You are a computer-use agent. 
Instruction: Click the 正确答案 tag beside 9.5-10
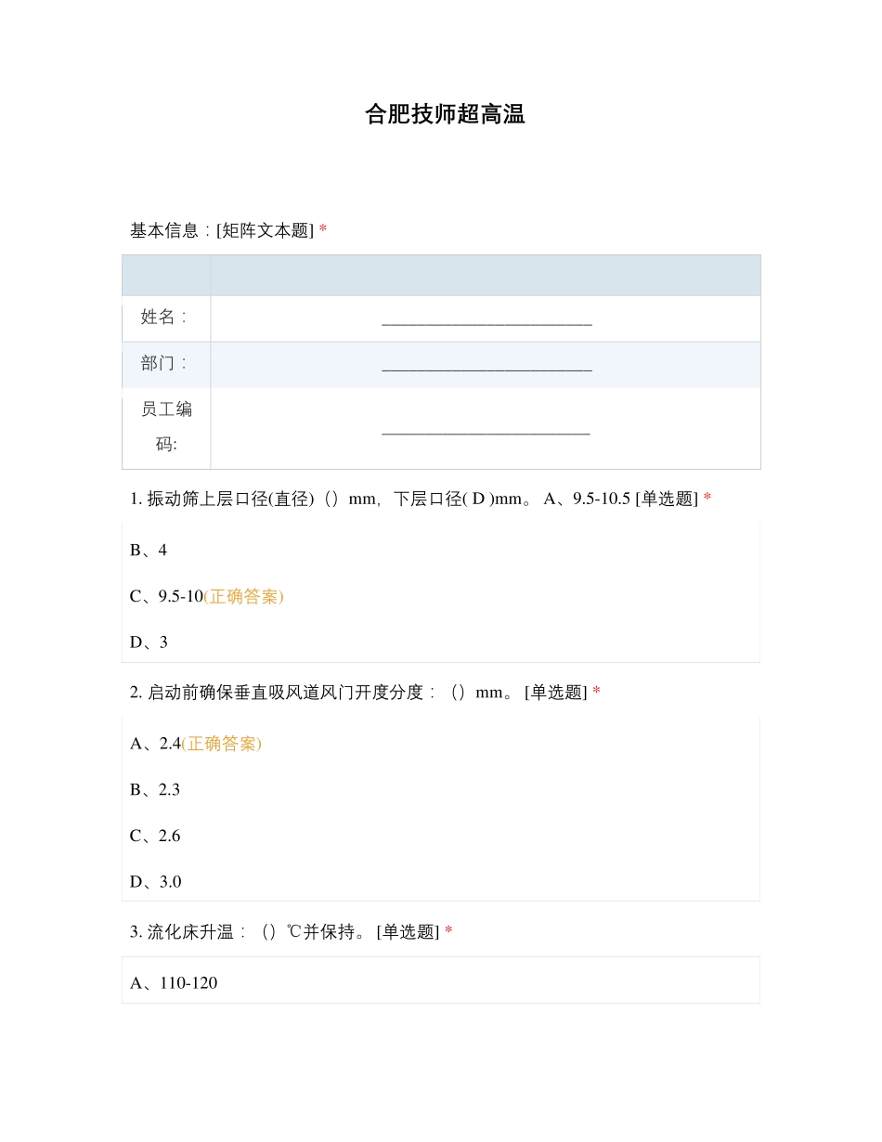click(243, 596)
